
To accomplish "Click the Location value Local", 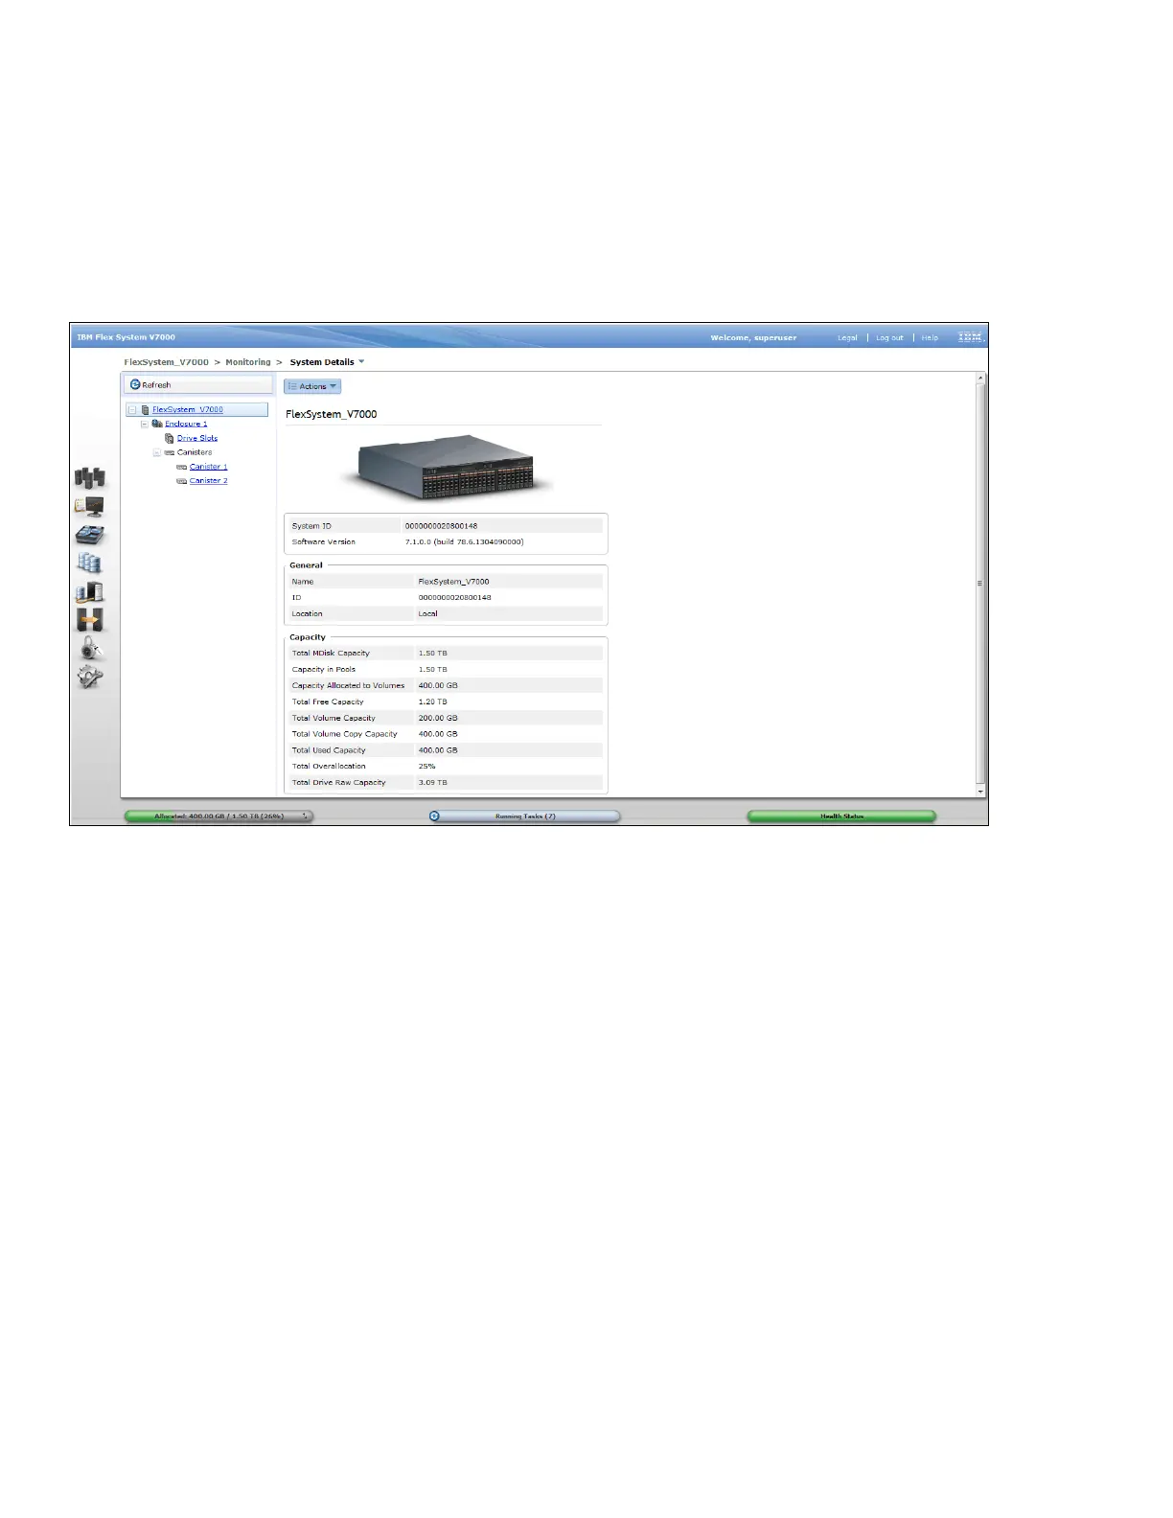I will pyautogui.click(x=427, y=613).
